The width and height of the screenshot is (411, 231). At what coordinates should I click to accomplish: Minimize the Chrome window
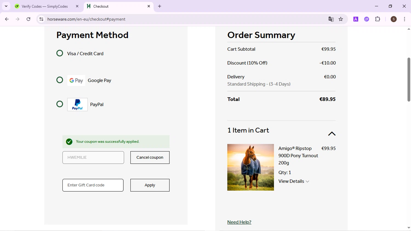pos(376,6)
